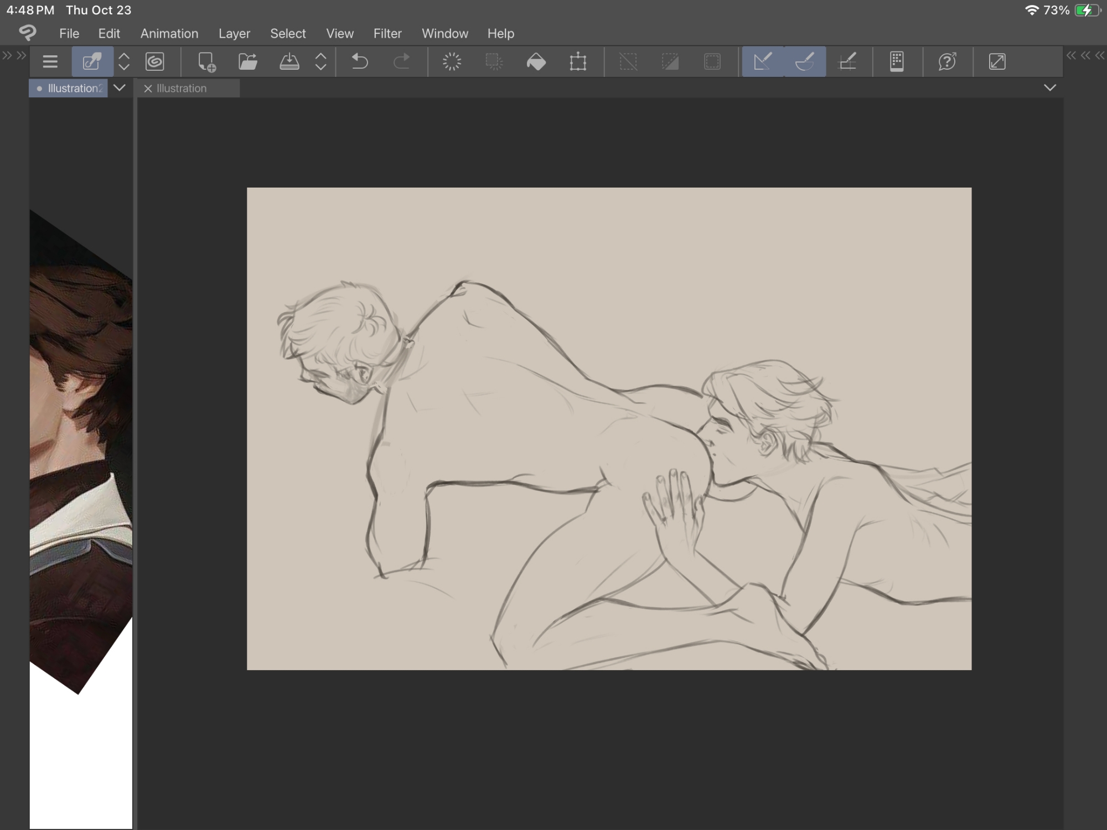1107x830 pixels.
Task: Click the Clip Studio cloud spiral icon
Action: [155, 61]
